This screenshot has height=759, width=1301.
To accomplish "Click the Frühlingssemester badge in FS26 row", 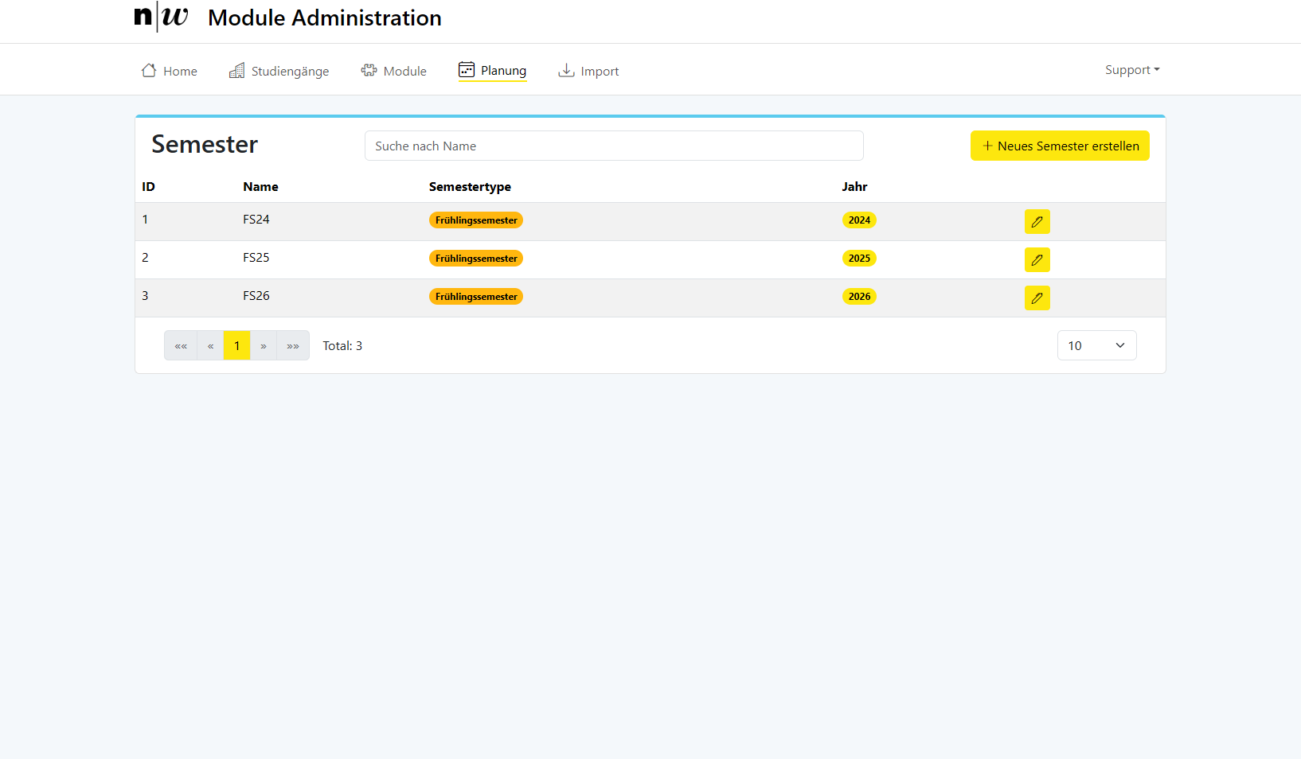I will click(476, 297).
